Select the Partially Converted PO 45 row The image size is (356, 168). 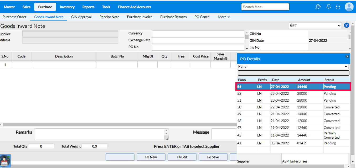pyautogui.click(x=293, y=135)
